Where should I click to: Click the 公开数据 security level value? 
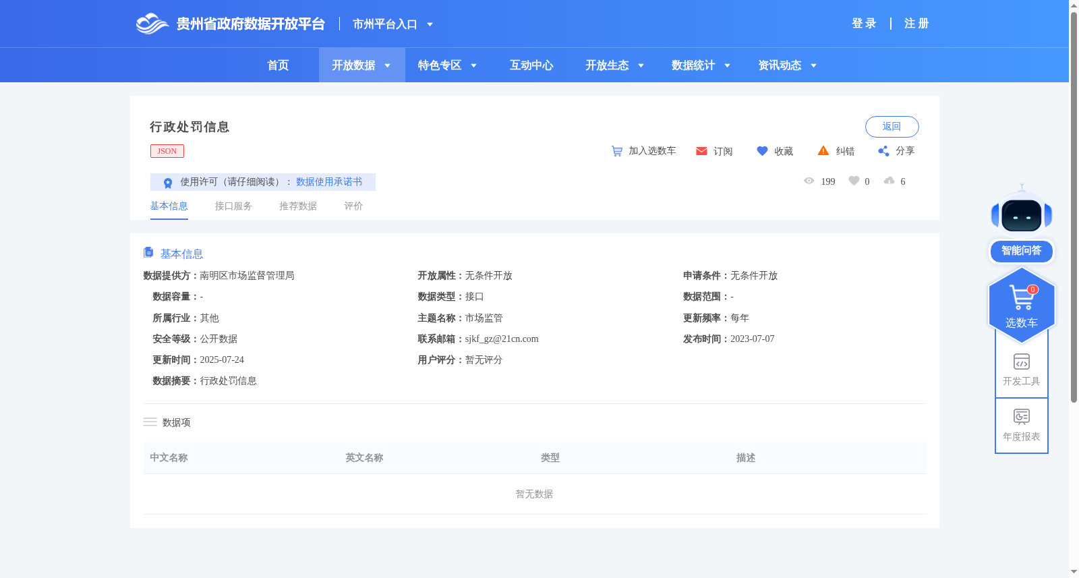tap(218, 339)
